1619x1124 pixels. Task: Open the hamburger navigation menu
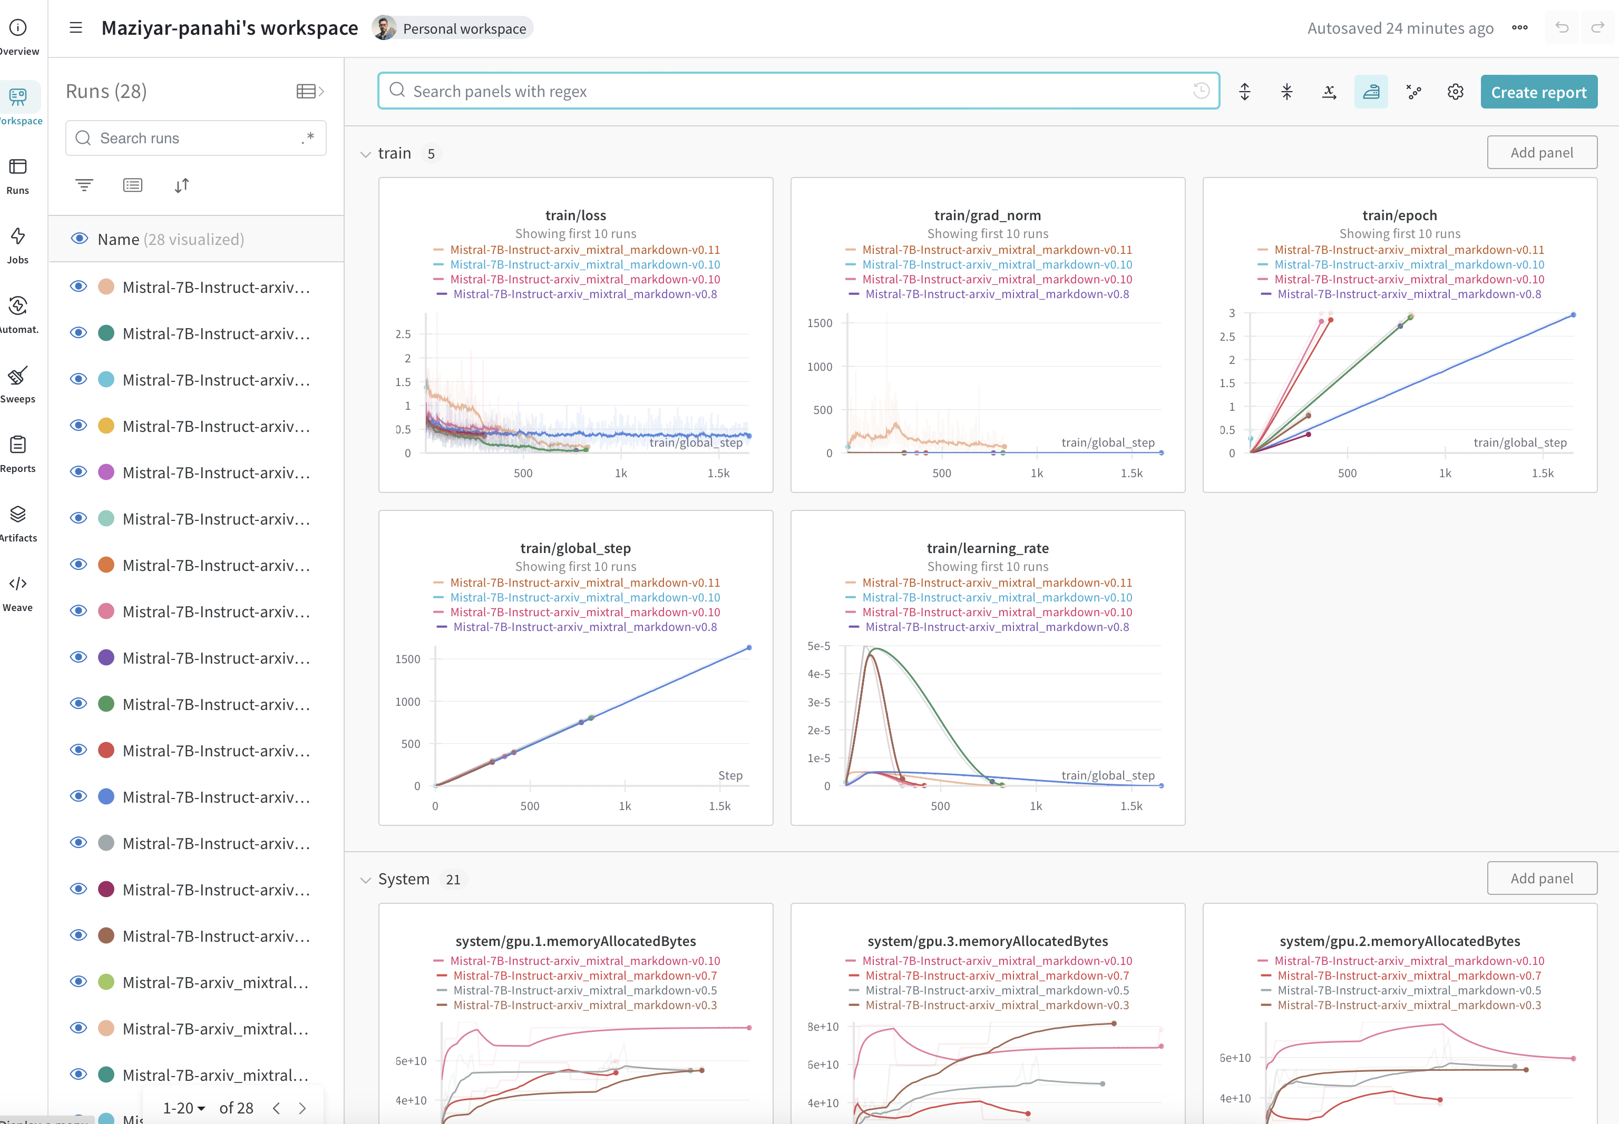(x=76, y=28)
